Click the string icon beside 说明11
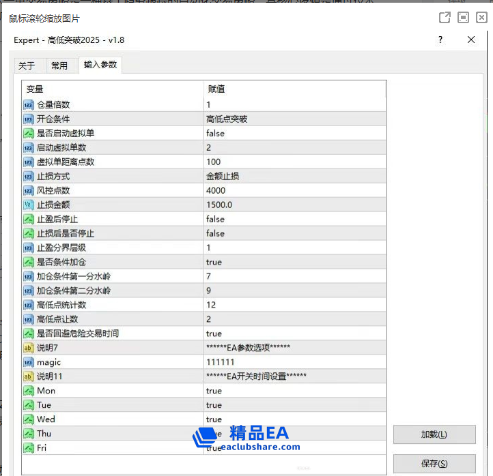The height and width of the screenshot is (476, 493). (28, 376)
